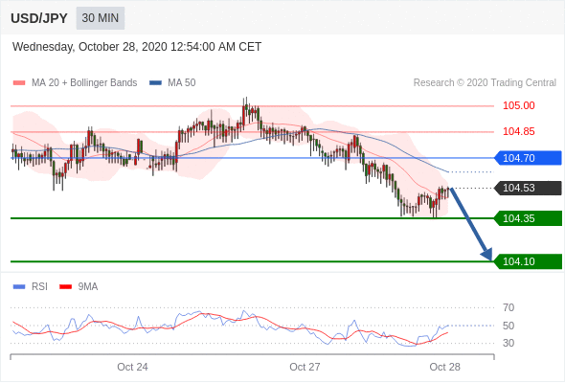Click the Oct 28 date axis label
The image size is (565, 383).
coord(444,367)
